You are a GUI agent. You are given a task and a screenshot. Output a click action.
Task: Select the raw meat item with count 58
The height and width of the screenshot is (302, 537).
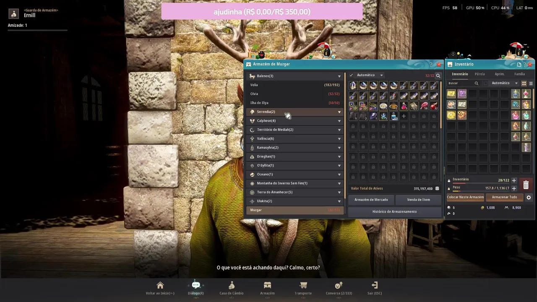tap(424, 106)
